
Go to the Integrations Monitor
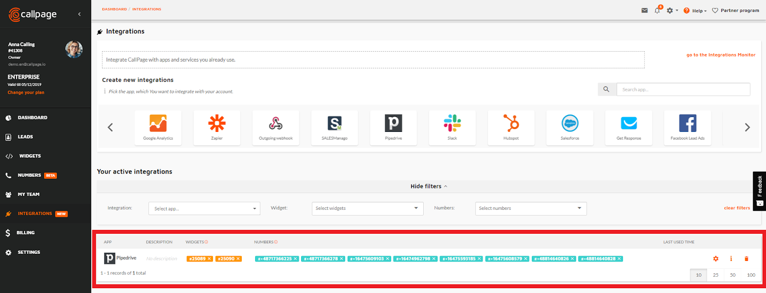click(x=721, y=55)
